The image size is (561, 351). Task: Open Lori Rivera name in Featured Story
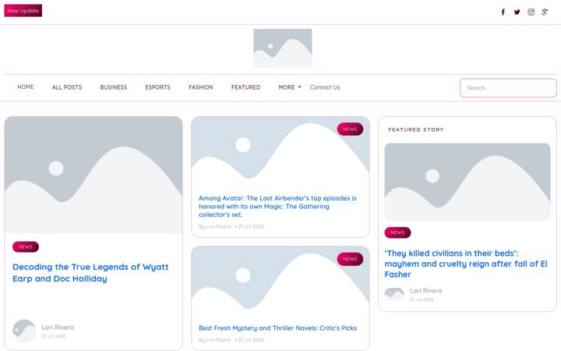425,290
